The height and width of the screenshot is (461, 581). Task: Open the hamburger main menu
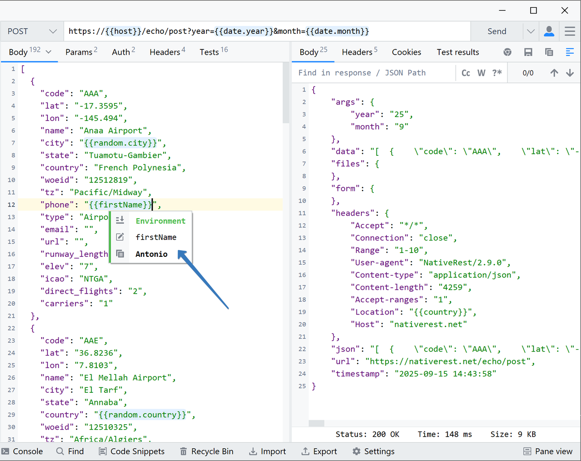tap(570, 31)
